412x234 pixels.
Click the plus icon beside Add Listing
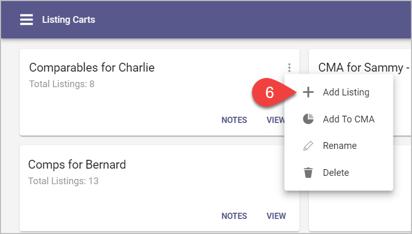point(308,92)
